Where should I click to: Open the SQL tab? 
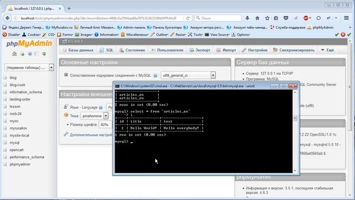106,50
